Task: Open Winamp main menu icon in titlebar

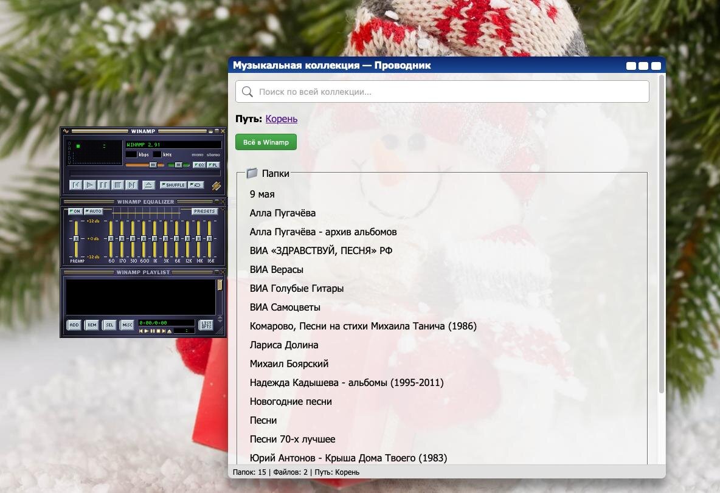Action: (x=67, y=131)
